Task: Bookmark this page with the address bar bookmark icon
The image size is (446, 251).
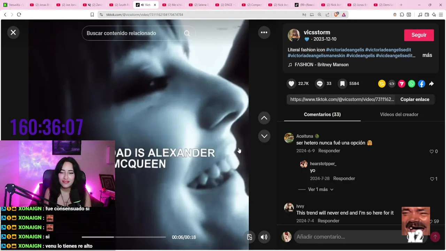Action: pos(92,15)
